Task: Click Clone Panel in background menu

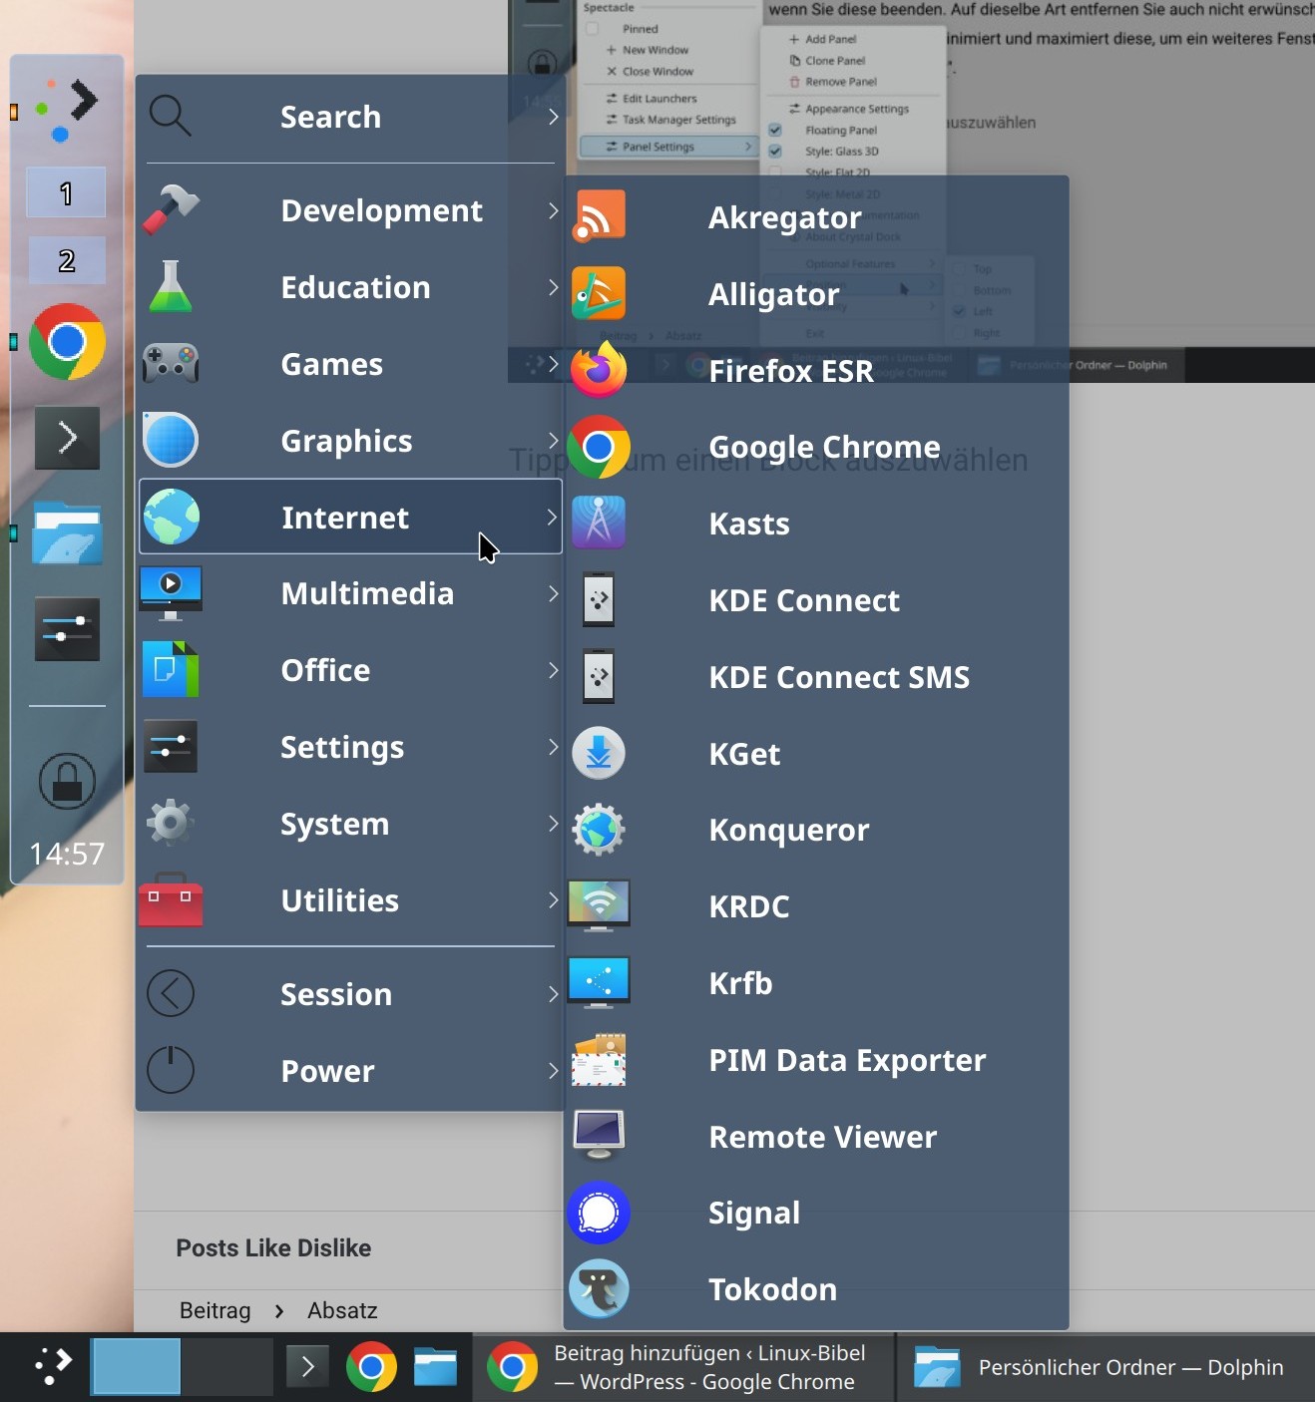Action: (x=827, y=61)
